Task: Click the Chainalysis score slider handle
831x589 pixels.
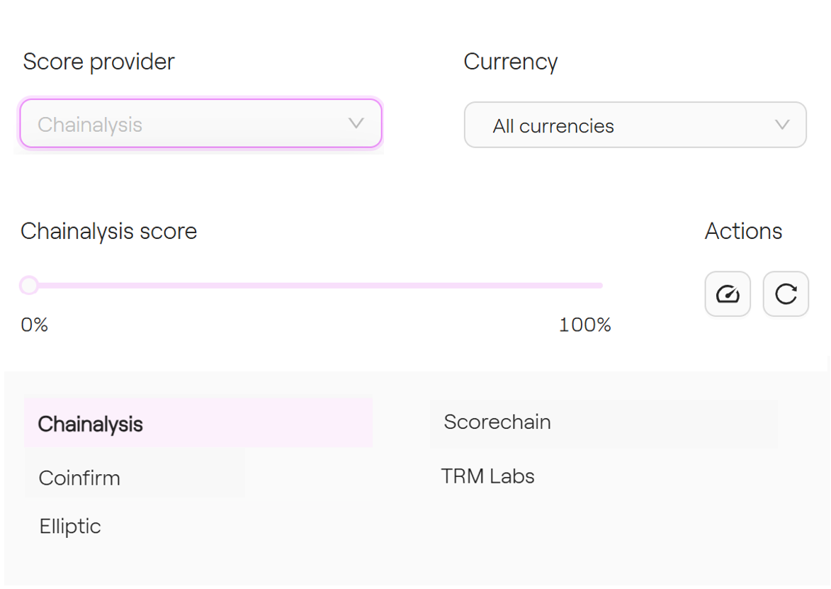Action: [x=29, y=285]
